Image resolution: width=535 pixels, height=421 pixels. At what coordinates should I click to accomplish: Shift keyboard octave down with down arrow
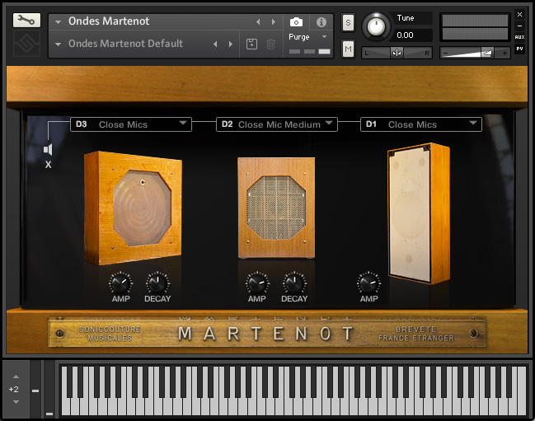16,402
